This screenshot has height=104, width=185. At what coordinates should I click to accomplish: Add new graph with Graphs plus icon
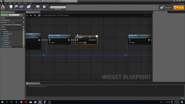(x=23, y=18)
